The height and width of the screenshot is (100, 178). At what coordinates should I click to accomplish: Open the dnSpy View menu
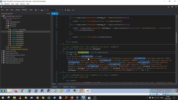coord(12,10)
